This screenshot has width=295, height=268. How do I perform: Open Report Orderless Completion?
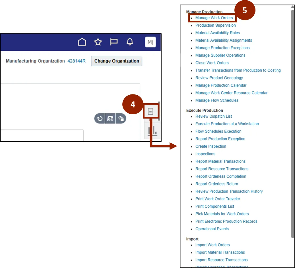221,176
